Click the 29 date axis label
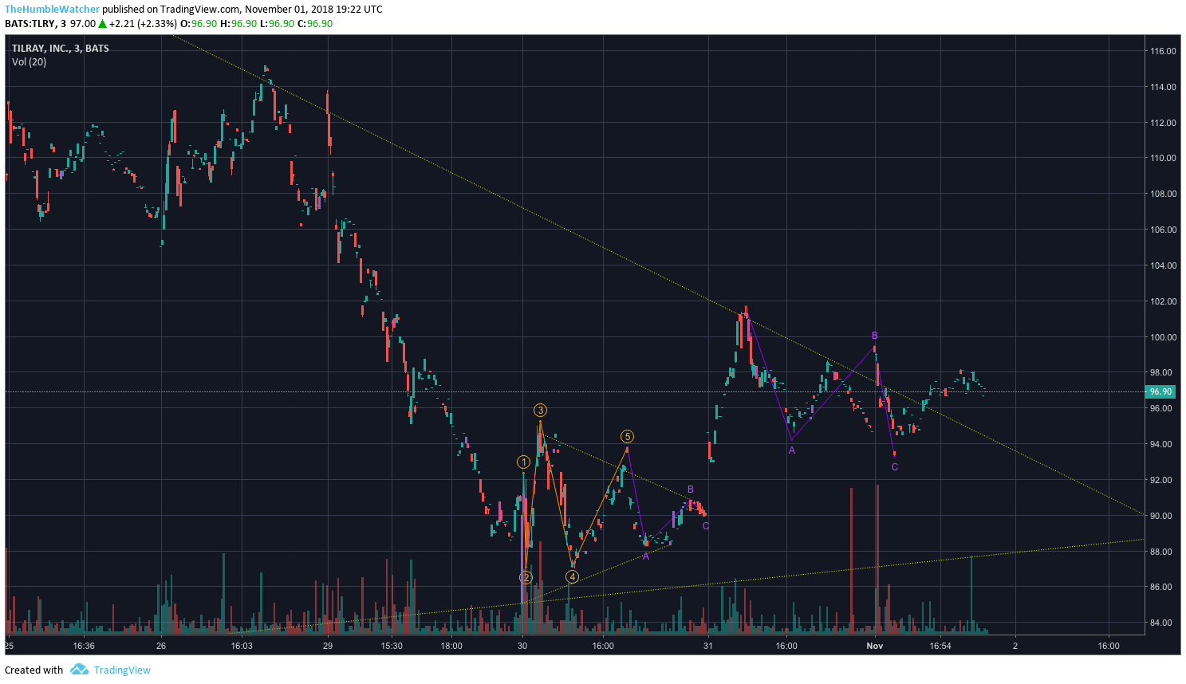This screenshot has height=684, width=1186. [x=328, y=646]
